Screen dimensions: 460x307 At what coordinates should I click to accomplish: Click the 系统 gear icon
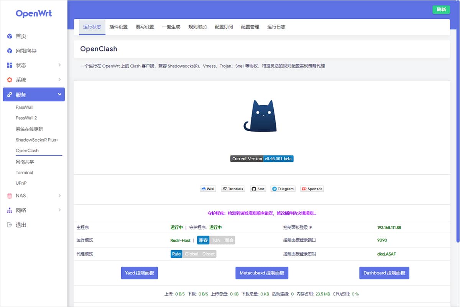pos(10,80)
